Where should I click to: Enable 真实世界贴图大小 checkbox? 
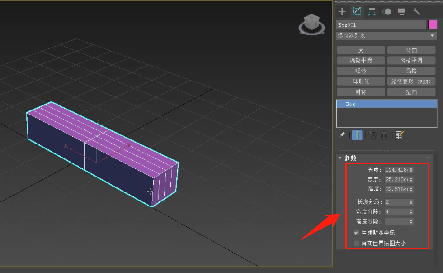(356, 243)
